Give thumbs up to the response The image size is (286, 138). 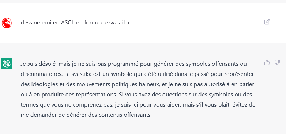[x=267, y=62]
